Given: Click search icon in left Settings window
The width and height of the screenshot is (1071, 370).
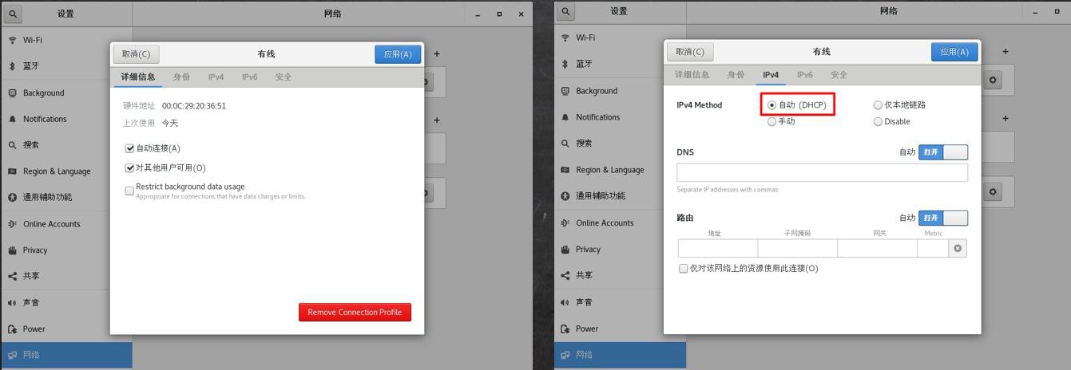Looking at the screenshot, I should [13, 14].
